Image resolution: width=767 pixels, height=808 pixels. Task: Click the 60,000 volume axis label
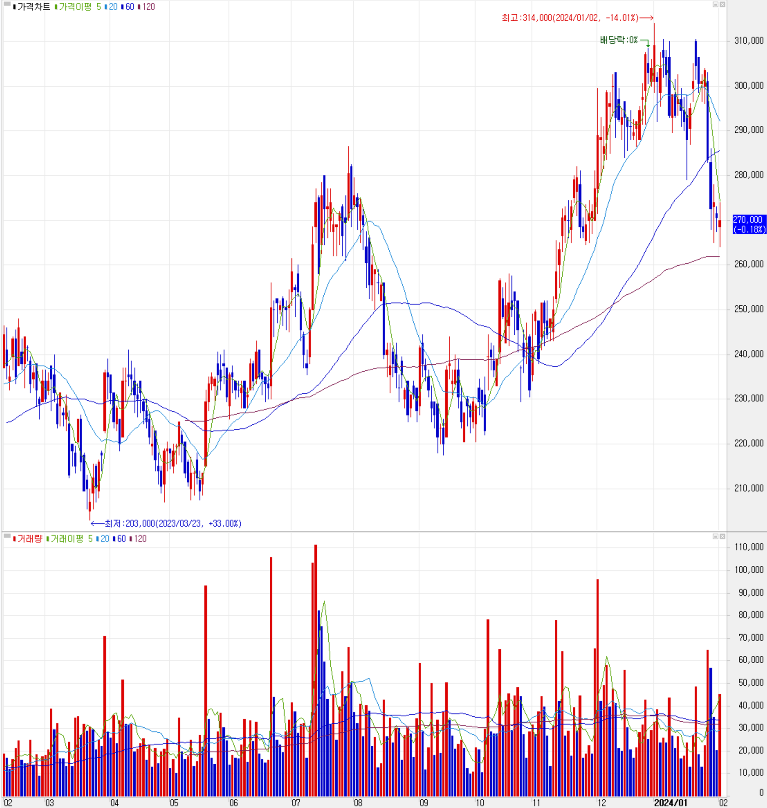coord(751,660)
